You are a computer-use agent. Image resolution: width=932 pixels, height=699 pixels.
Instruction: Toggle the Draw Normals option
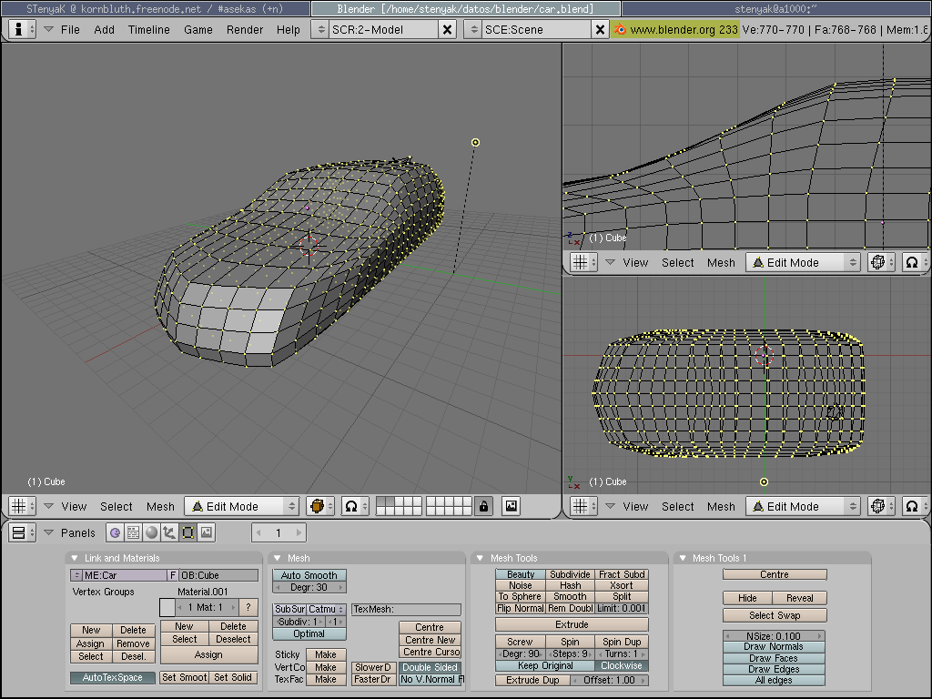[x=774, y=647]
